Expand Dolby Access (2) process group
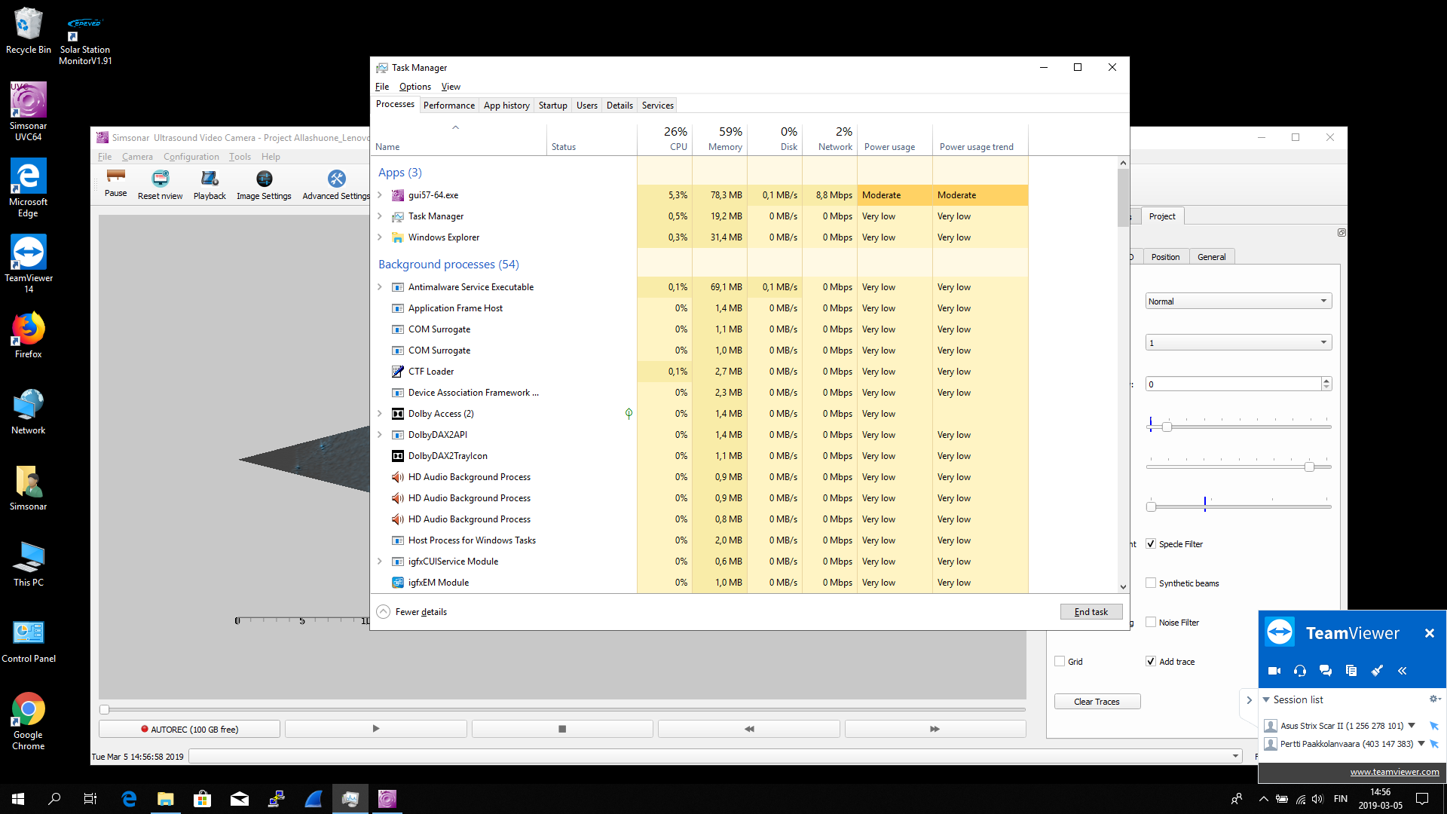The width and height of the screenshot is (1447, 814). tap(380, 414)
